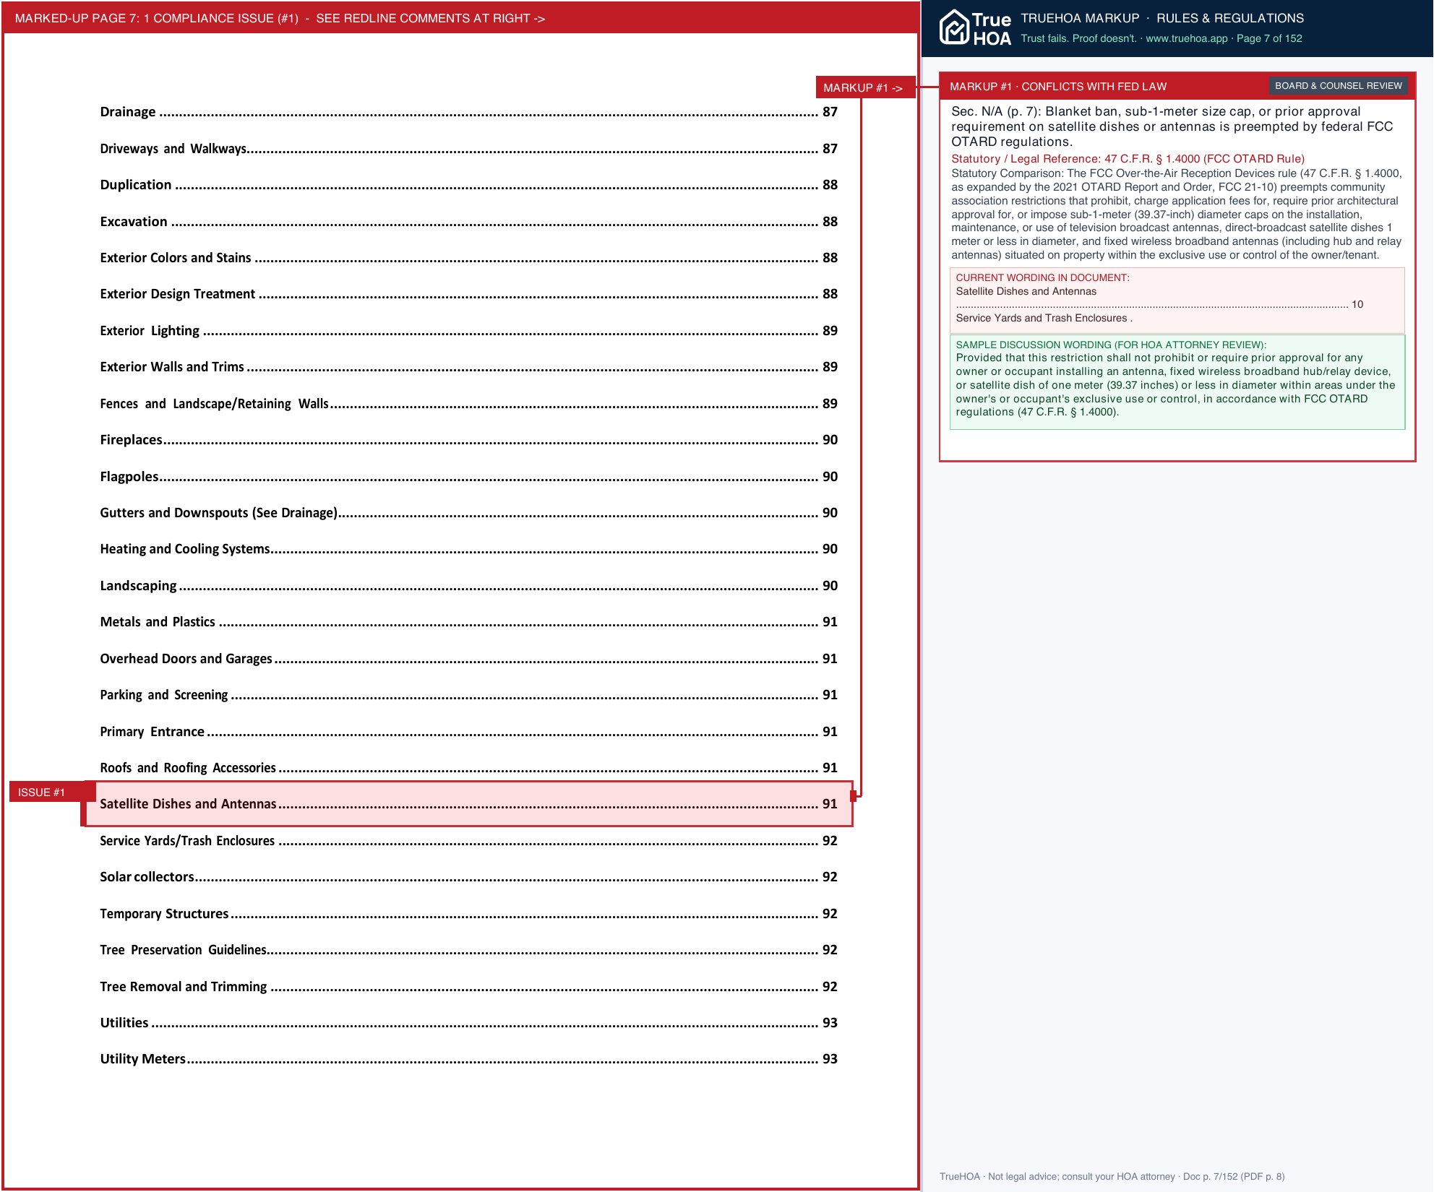Select Heating and Cooling Systems entry
The width and height of the screenshot is (1434, 1192).
coord(468,549)
